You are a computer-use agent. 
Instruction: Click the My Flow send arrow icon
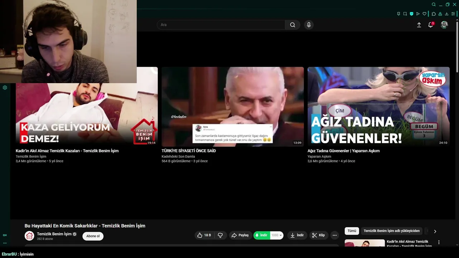(x=418, y=14)
